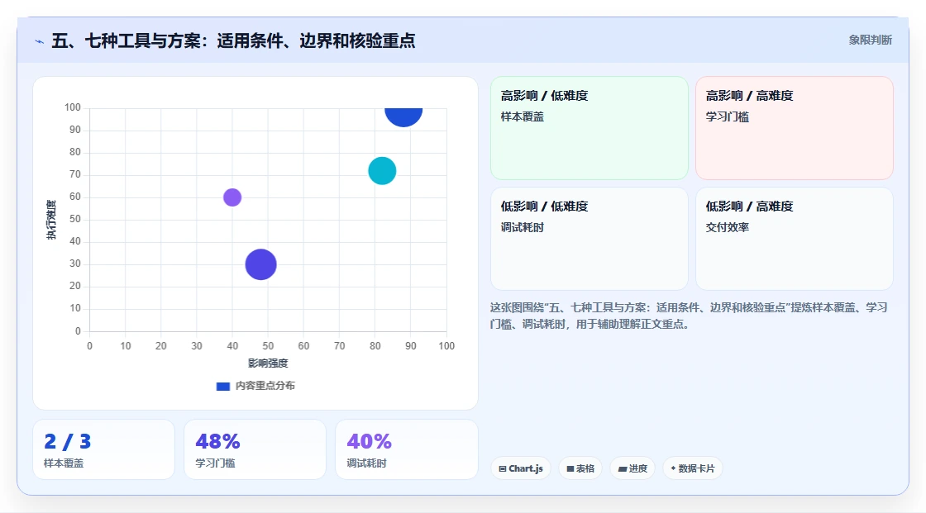Open the 低影响 / 低难度 quadrant card
926x513 pixels.
click(589, 239)
